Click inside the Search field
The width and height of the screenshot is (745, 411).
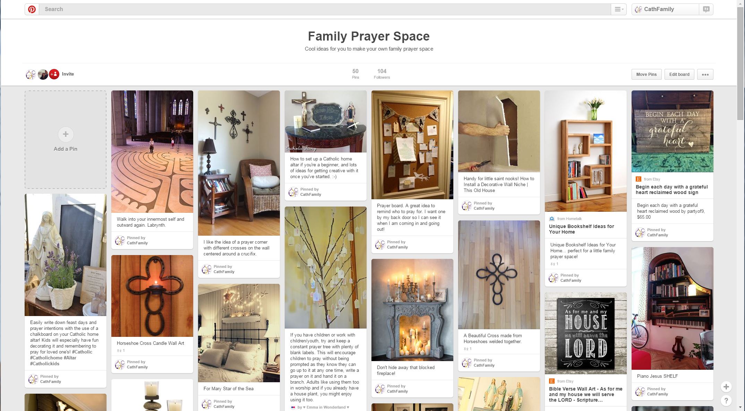click(x=325, y=9)
